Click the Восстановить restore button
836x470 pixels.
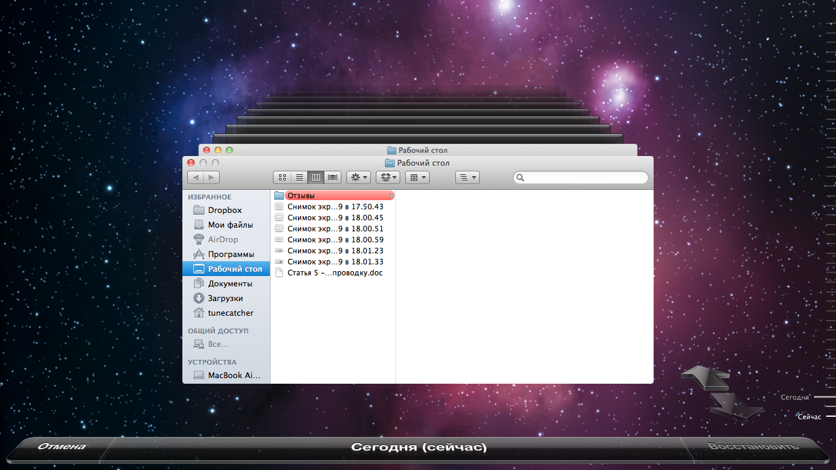point(753,446)
